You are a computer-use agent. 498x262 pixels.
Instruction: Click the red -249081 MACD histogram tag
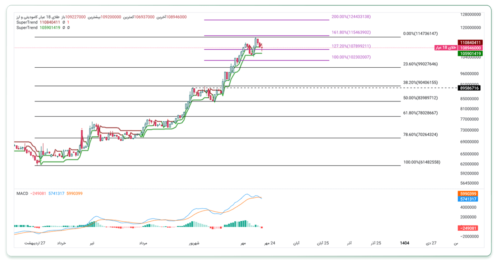tap(468, 228)
